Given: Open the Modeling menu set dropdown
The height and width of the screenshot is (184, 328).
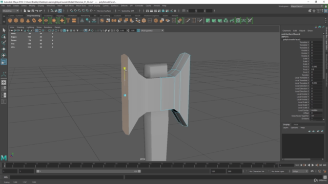Looking at the screenshot, I should click(x=10, y=11).
